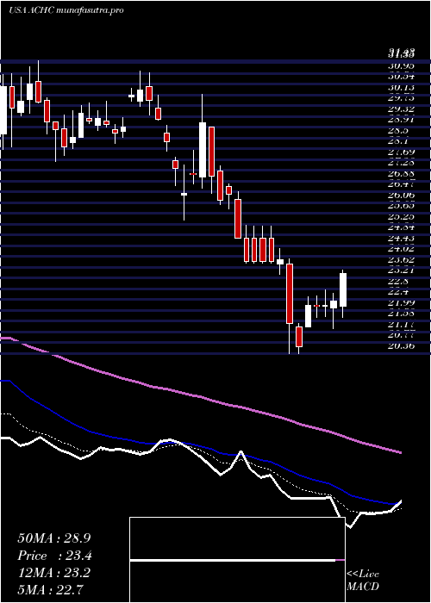Click the 22.8 price axis label
The width and height of the screenshot is (431, 603).
(398, 282)
